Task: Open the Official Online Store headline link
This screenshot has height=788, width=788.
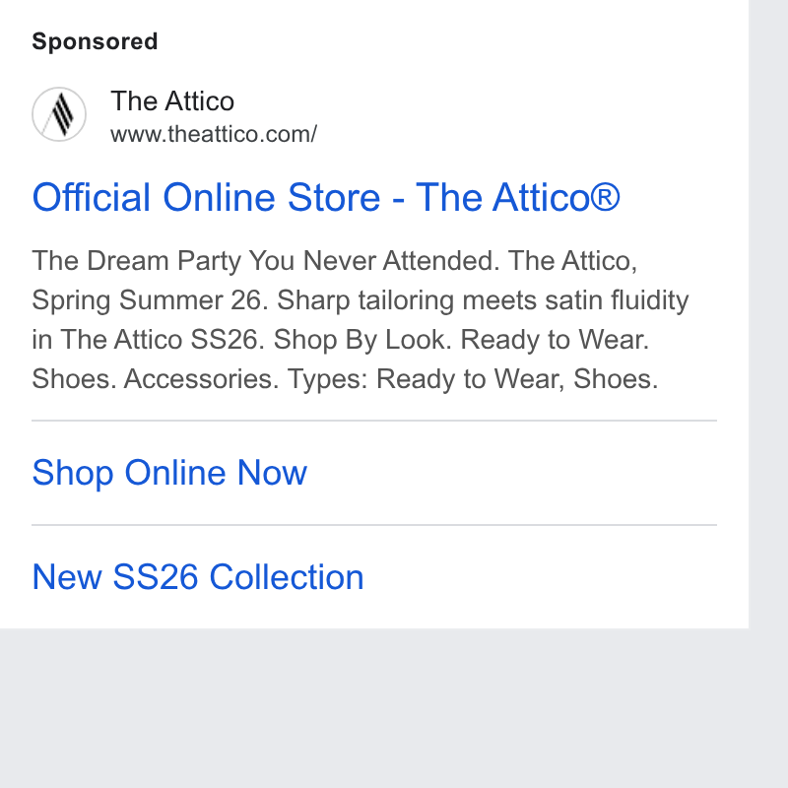Action: pyautogui.click(x=326, y=198)
